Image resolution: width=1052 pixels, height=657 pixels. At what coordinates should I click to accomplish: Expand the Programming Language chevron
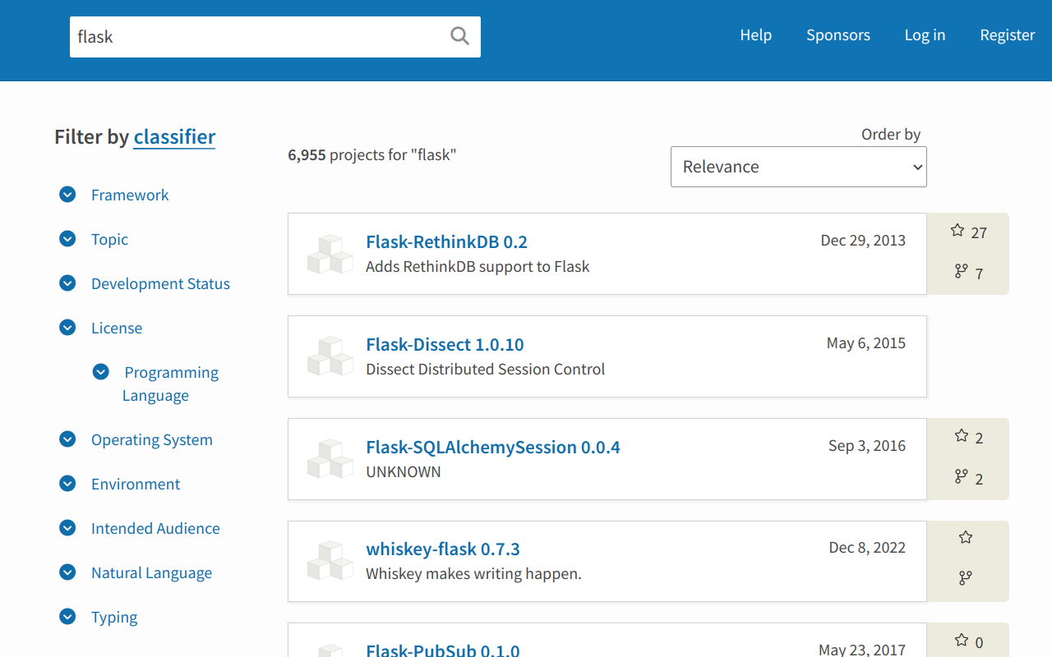[x=100, y=372]
